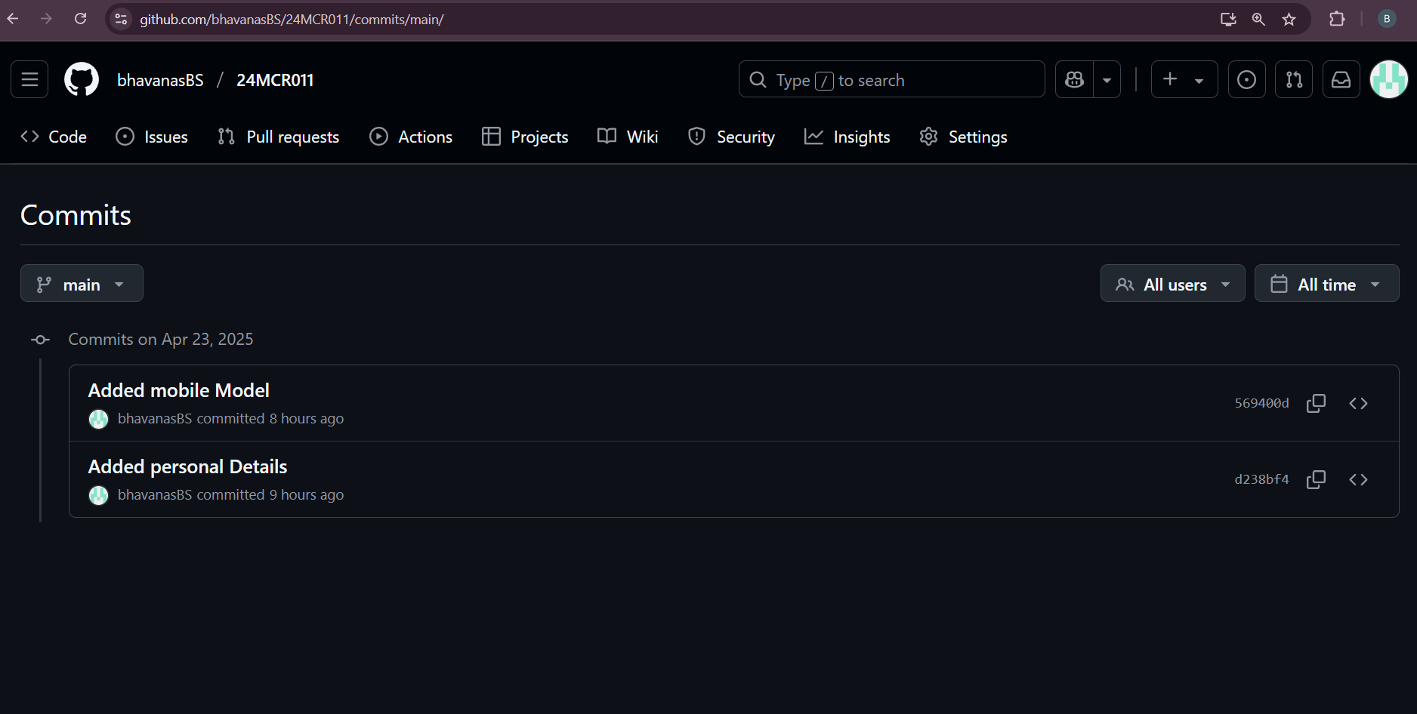
Task: Browse repository at commit 569400d
Action: 1358,403
